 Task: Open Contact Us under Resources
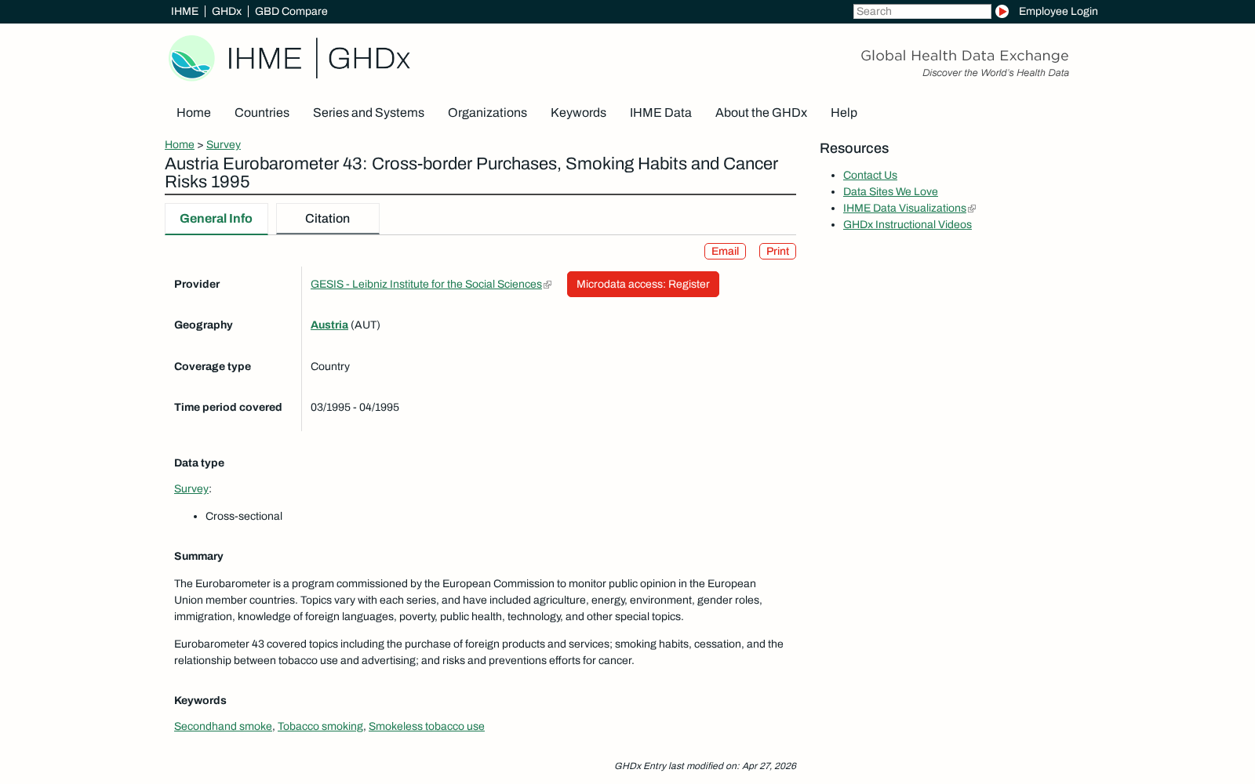pyautogui.click(x=870, y=175)
